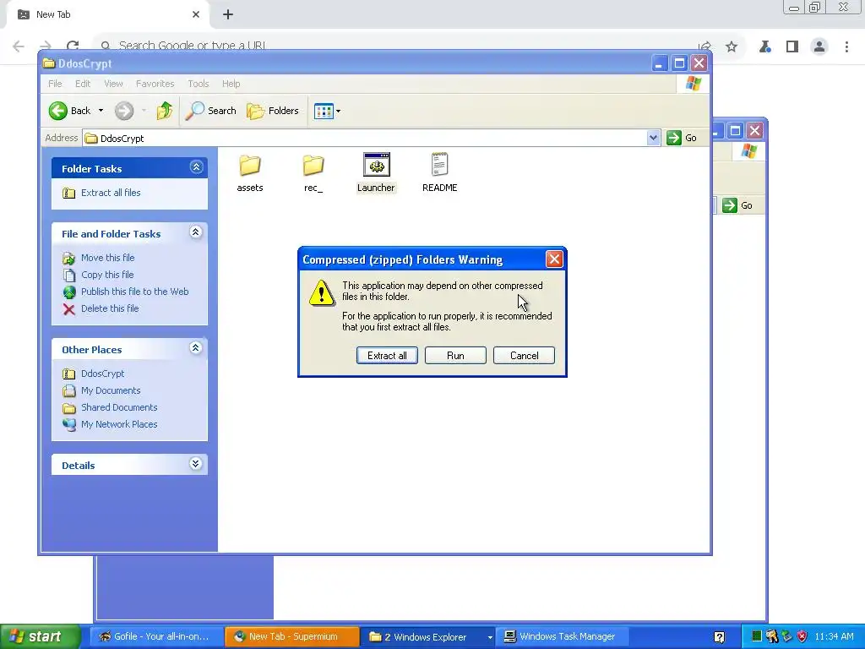Switch to New Tab - Supermium taskbar button

[x=291, y=637]
